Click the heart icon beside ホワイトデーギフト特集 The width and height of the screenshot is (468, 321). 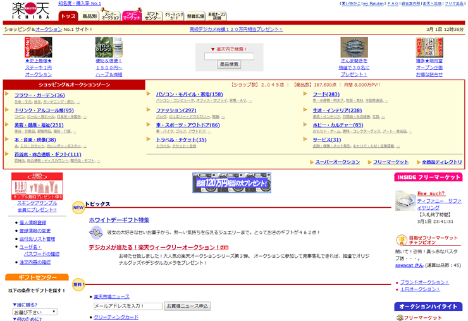(95, 233)
